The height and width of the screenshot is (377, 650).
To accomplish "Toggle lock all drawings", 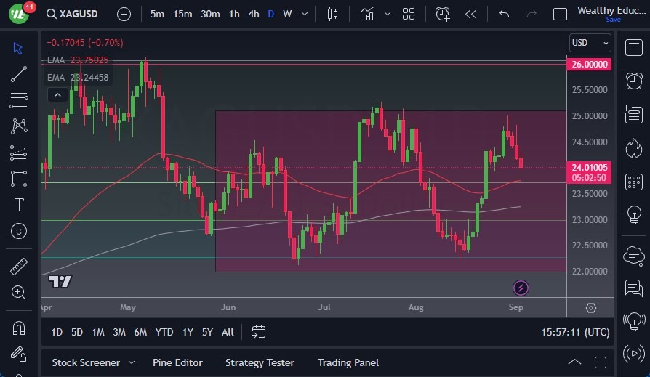I will (19, 354).
